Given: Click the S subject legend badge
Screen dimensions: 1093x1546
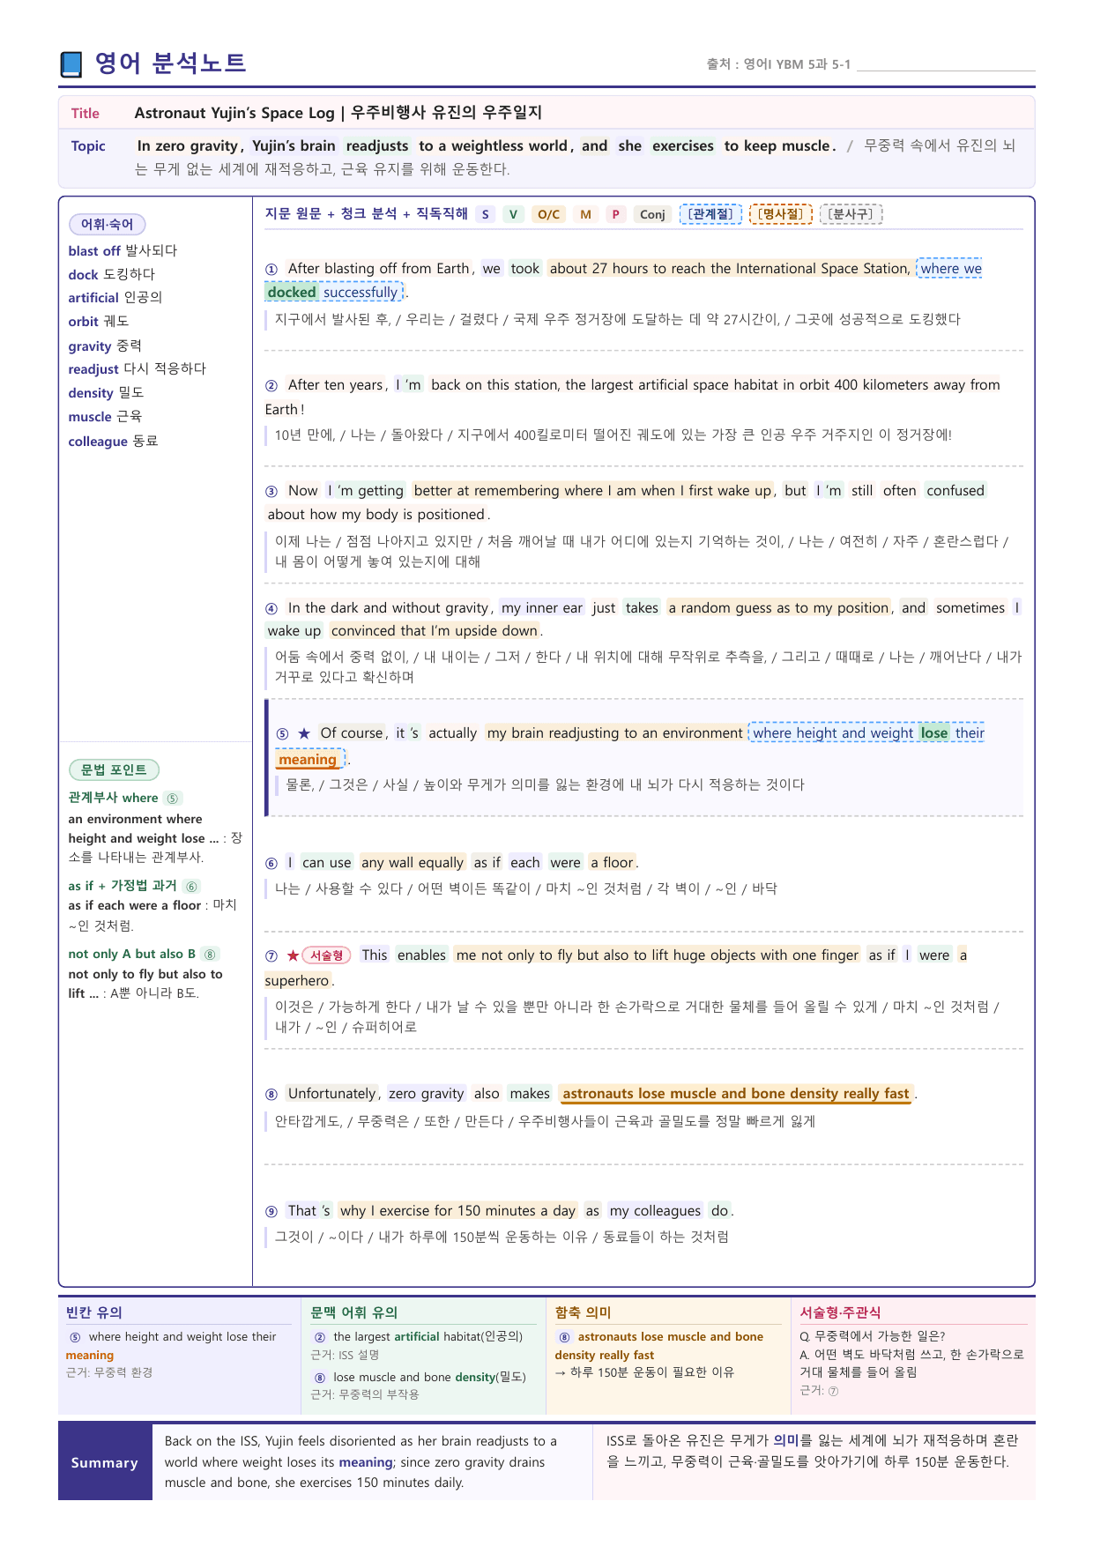Looking at the screenshot, I should 485,214.
